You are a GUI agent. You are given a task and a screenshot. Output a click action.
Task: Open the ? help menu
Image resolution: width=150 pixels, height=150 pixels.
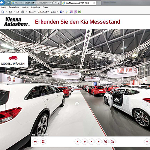(51, 7)
